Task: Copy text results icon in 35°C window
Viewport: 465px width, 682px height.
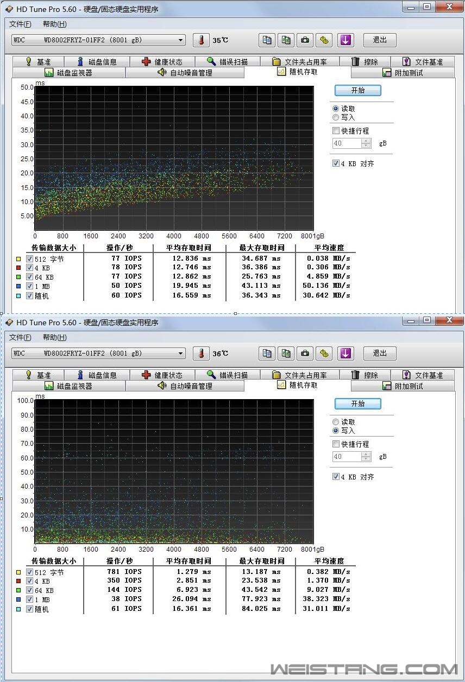Action: tap(267, 40)
